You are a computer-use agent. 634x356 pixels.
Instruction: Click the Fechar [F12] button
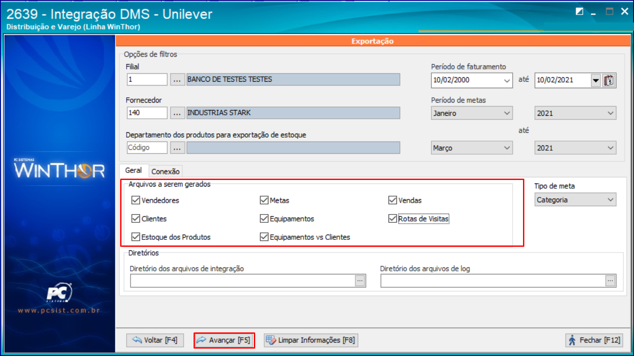(x=594, y=340)
